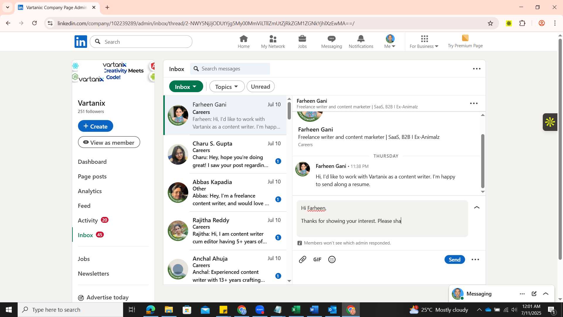Image resolution: width=563 pixels, height=317 pixels.
Task: Open Newsletters in the sidebar
Action: tap(94, 274)
